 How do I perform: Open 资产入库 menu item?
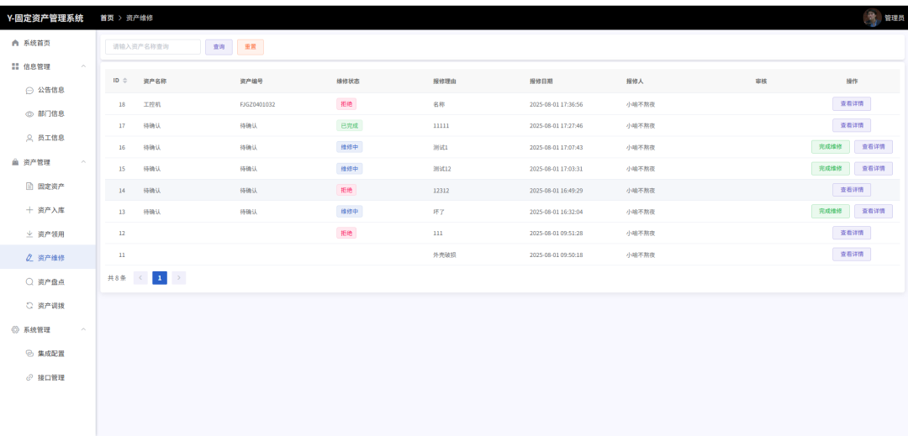pos(47,210)
